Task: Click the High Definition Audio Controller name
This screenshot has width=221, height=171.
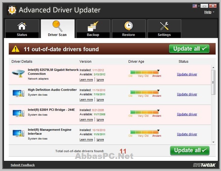Action: tap(52, 90)
